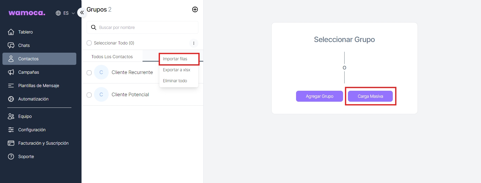Viewport: 481px width, 183px height.
Task: Click the Soporte question mark icon
Action: pos(11,157)
